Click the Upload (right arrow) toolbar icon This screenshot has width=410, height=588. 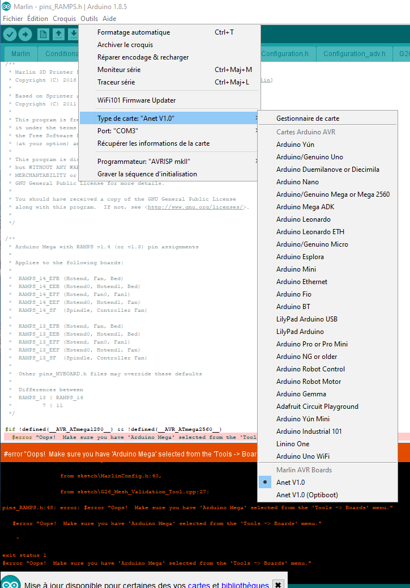(x=25, y=35)
